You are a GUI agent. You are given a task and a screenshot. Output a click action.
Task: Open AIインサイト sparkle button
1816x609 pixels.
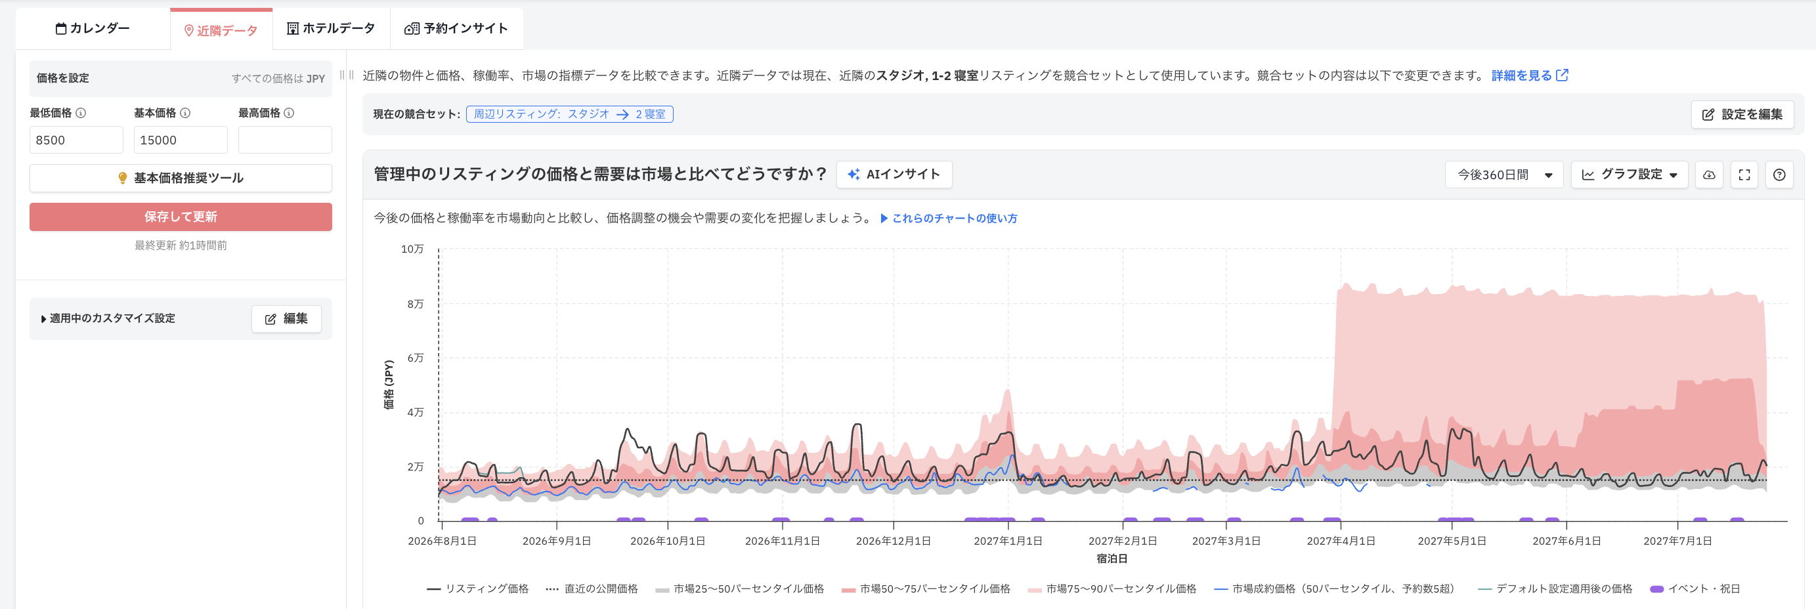[x=894, y=174]
